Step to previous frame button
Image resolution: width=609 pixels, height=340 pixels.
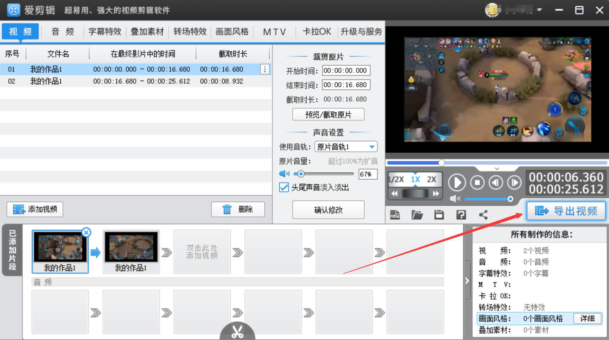pos(496,183)
